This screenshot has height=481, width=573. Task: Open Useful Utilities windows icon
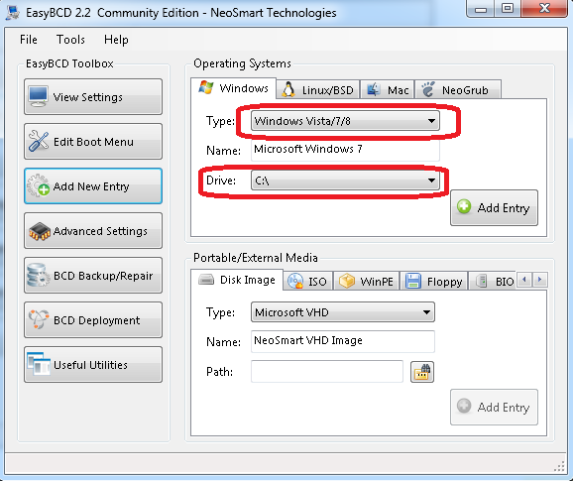point(39,364)
